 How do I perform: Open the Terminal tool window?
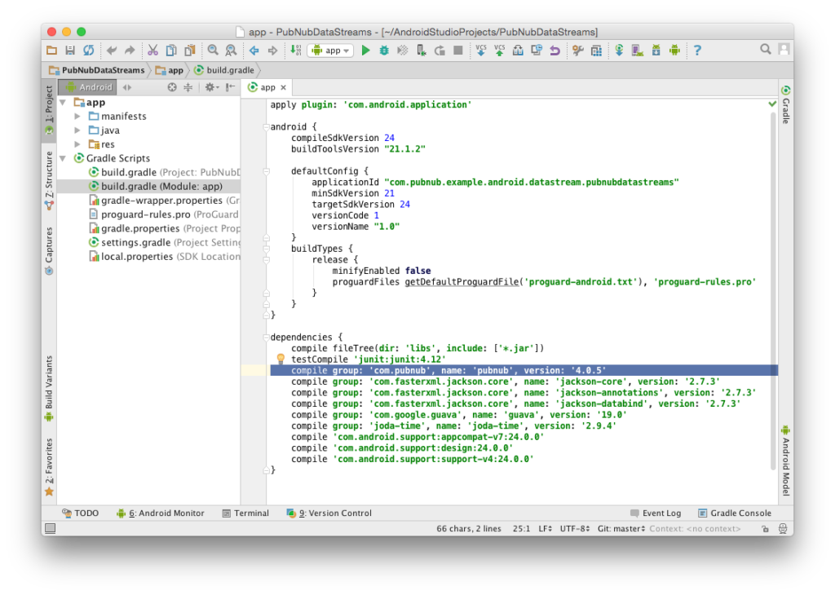(x=245, y=513)
